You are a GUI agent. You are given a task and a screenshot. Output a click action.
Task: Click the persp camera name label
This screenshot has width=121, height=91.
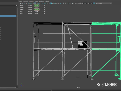point(79,87)
